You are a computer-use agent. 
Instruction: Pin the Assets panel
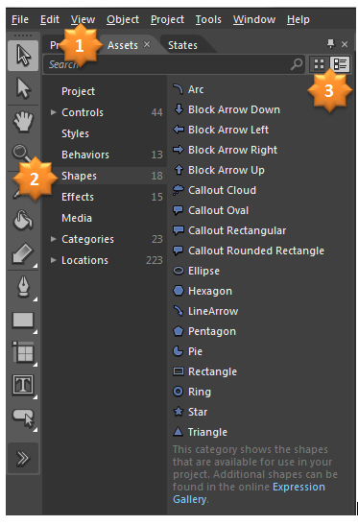(330, 43)
